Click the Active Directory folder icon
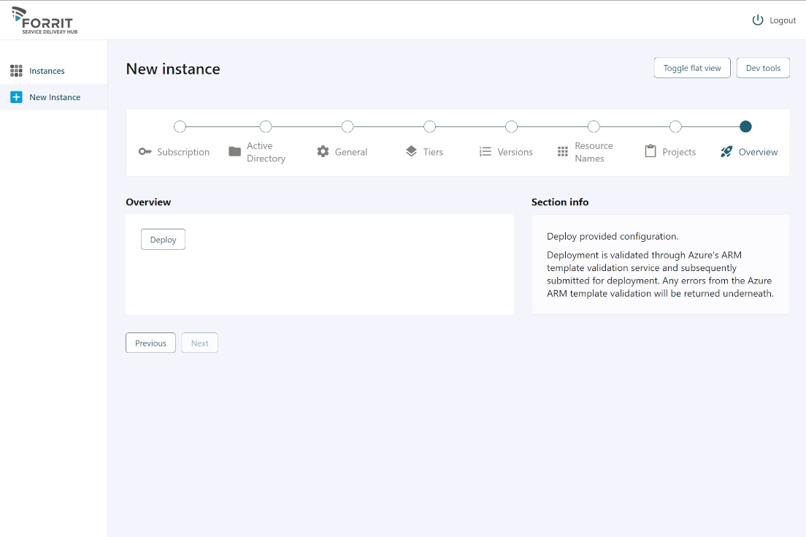The width and height of the screenshot is (806, 537). pos(234,152)
